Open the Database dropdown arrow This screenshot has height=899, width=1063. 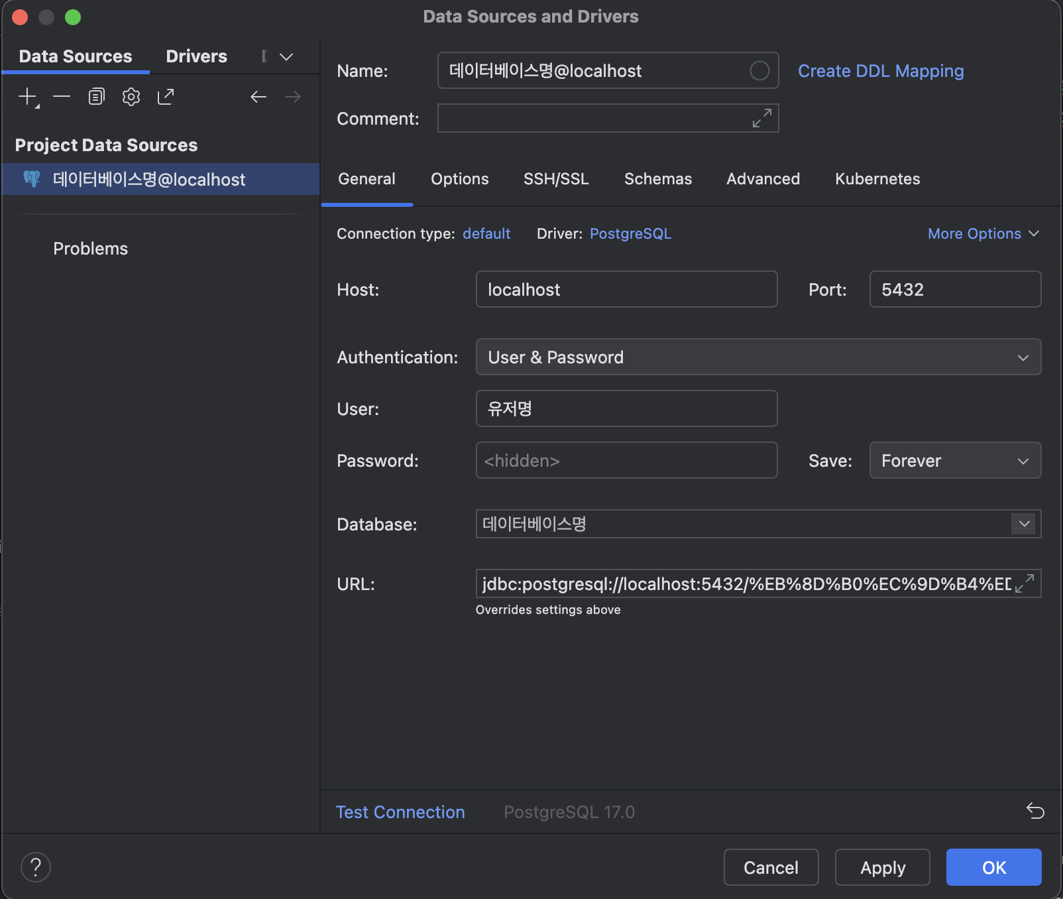pos(1025,524)
